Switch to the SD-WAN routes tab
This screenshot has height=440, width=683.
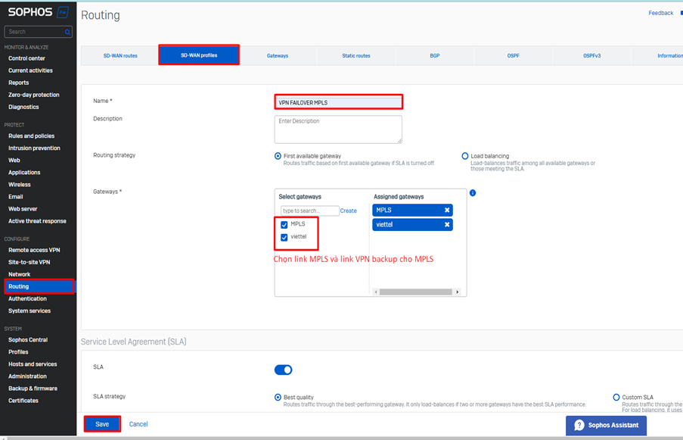pos(120,55)
